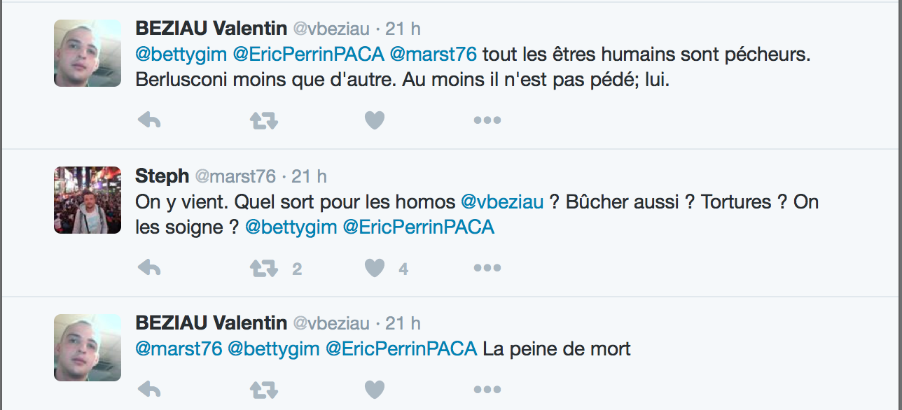Reply to Steph's tweet
The image size is (902, 410).
149,268
